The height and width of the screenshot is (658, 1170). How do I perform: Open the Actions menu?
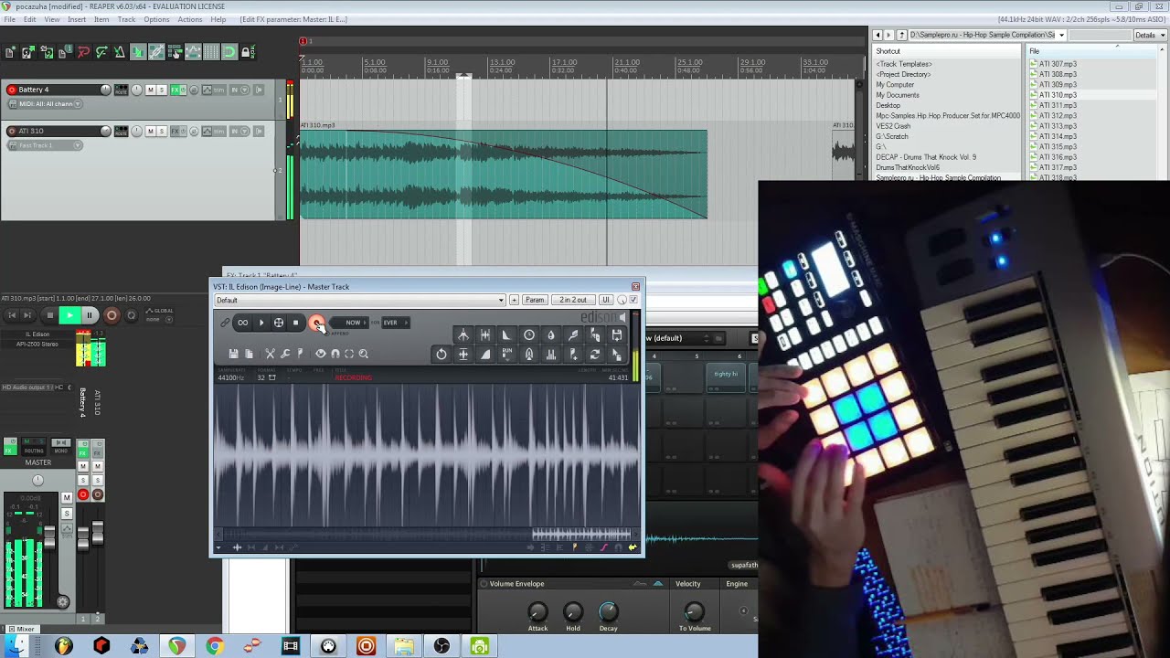point(190,19)
